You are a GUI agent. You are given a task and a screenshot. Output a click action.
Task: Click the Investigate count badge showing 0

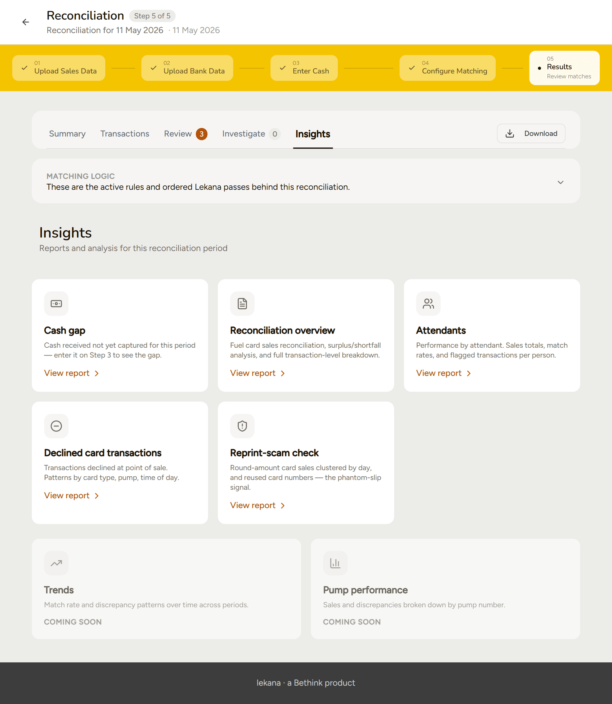coord(275,134)
